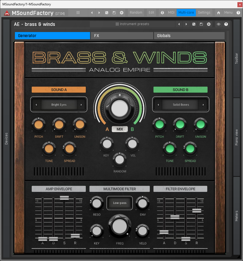Click the filter ENV knob
The height and width of the screenshot is (261, 243).
tap(143, 203)
